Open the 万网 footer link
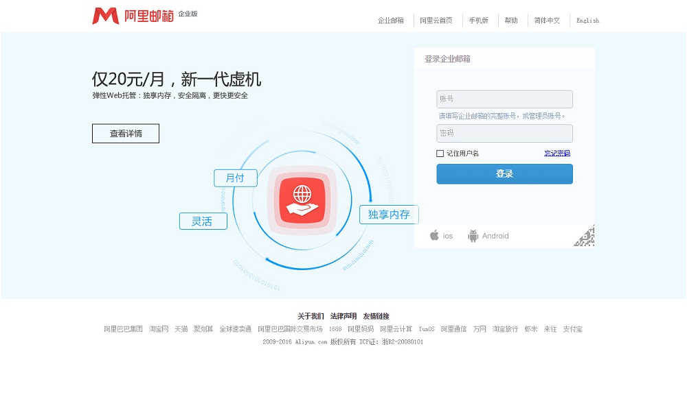 click(480, 329)
